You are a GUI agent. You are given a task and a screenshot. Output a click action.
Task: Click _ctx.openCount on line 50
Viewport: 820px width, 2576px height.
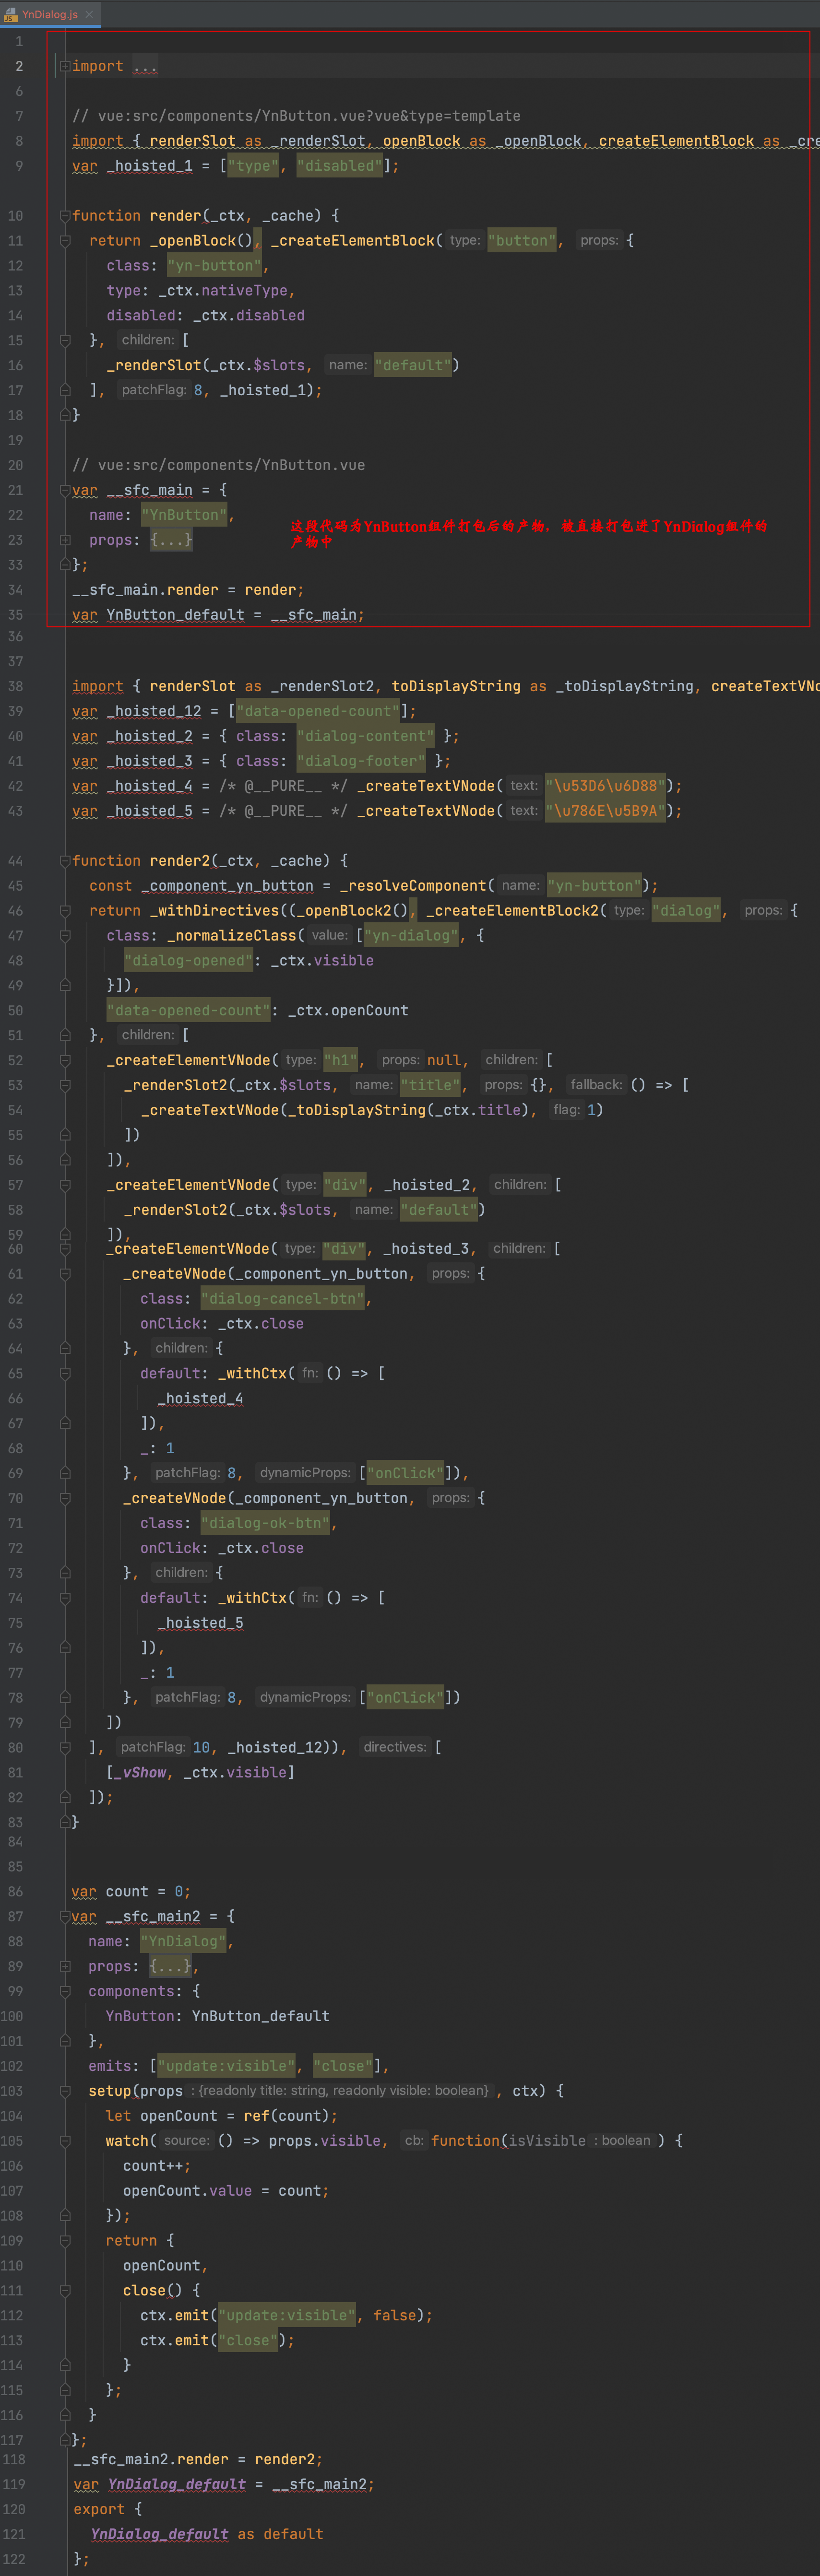click(x=348, y=1011)
